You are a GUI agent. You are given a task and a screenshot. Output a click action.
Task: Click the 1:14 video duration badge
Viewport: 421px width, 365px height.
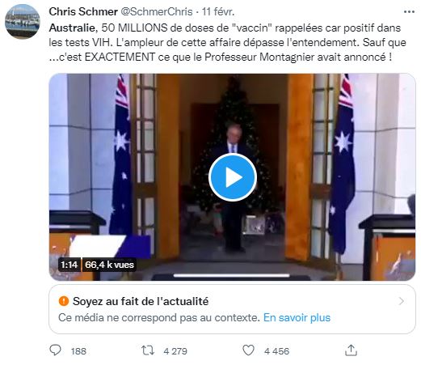[69, 265]
